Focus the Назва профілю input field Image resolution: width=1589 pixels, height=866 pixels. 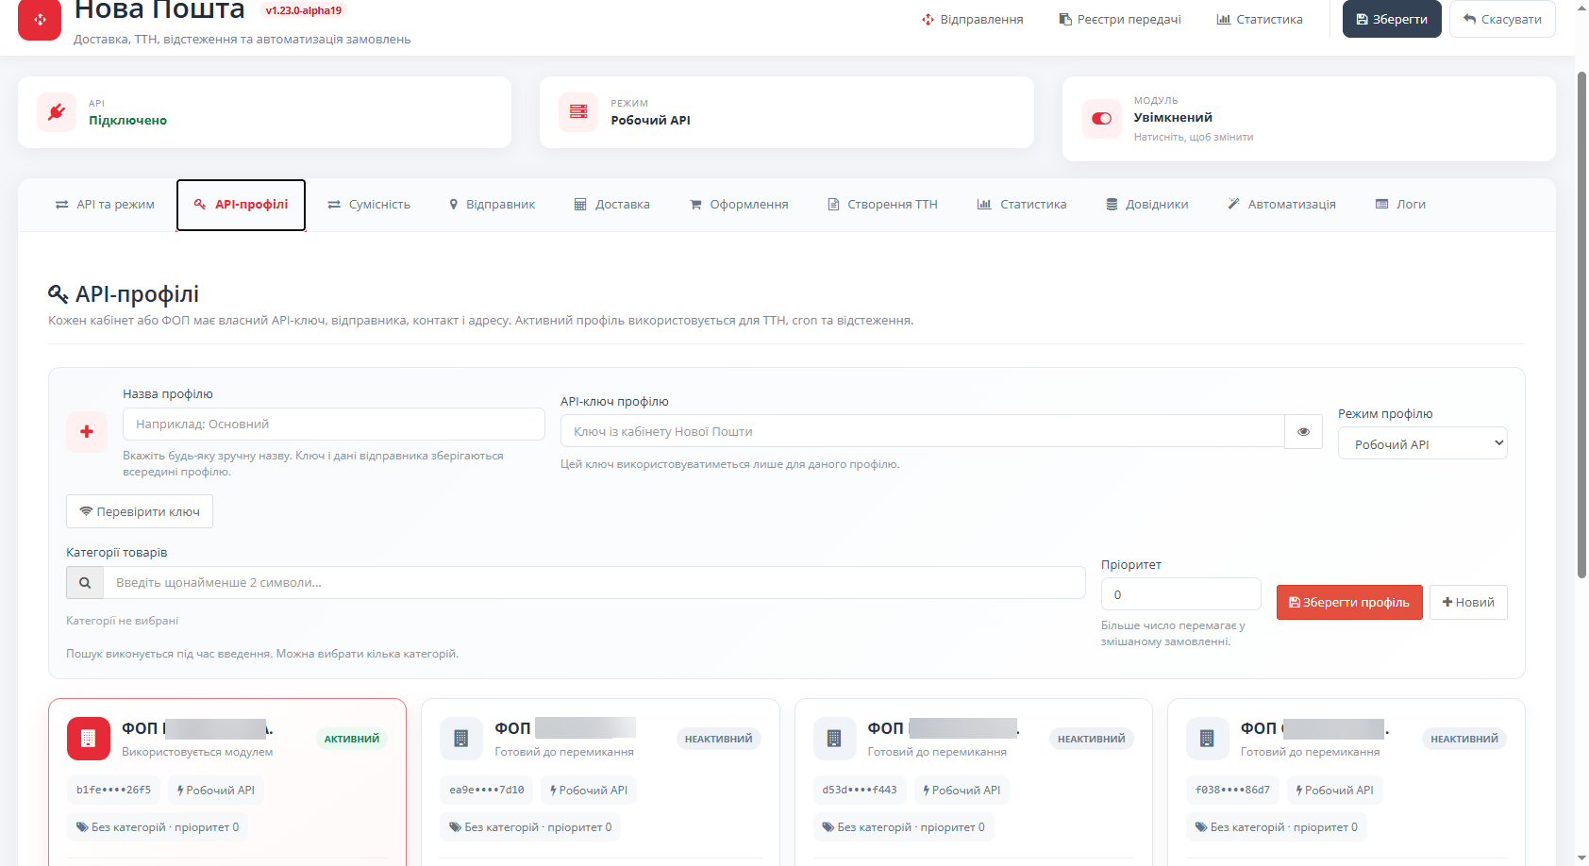334,425
